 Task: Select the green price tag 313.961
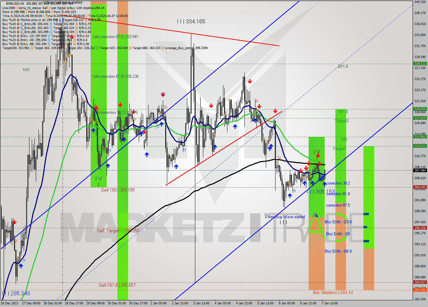pyautogui.click(x=420, y=136)
